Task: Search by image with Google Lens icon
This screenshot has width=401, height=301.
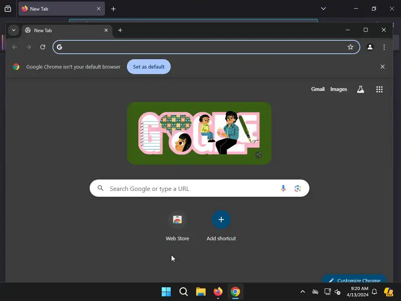Action: 298,189
